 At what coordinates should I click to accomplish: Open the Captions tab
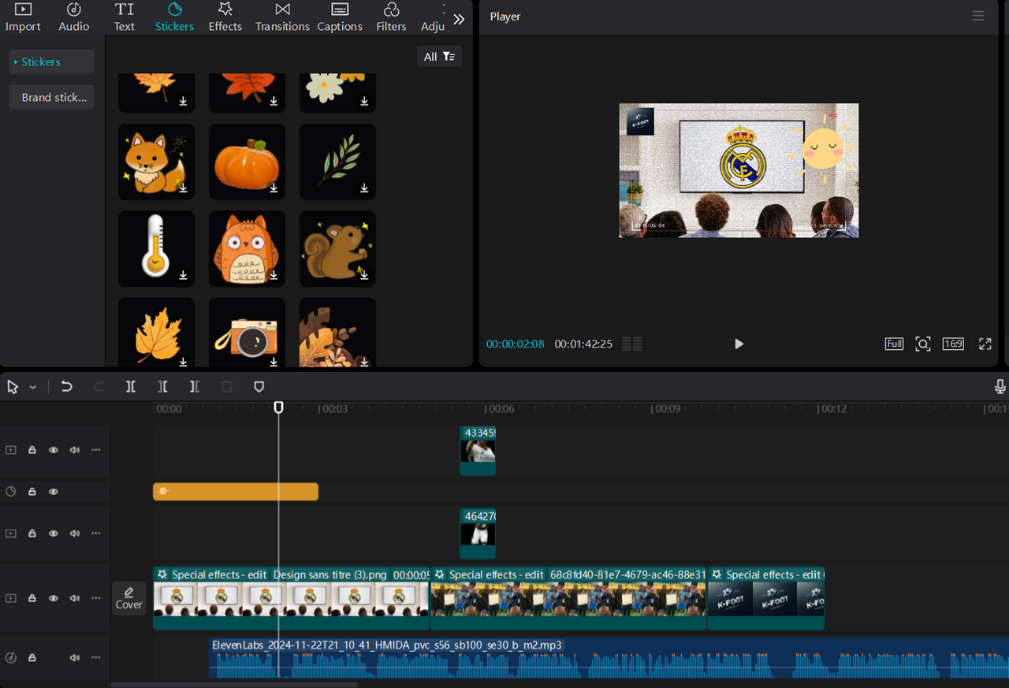340,17
